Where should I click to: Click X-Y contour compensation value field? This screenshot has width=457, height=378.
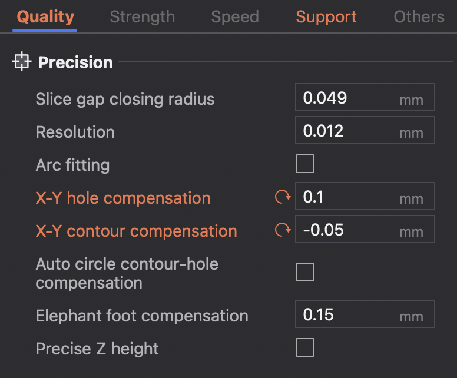click(x=347, y=230)
